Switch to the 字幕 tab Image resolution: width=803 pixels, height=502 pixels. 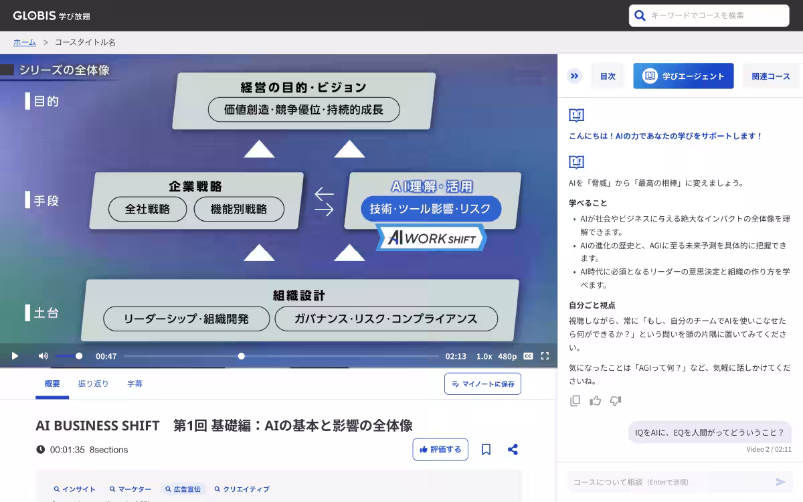pyautogui.click(x=135, y=384)
